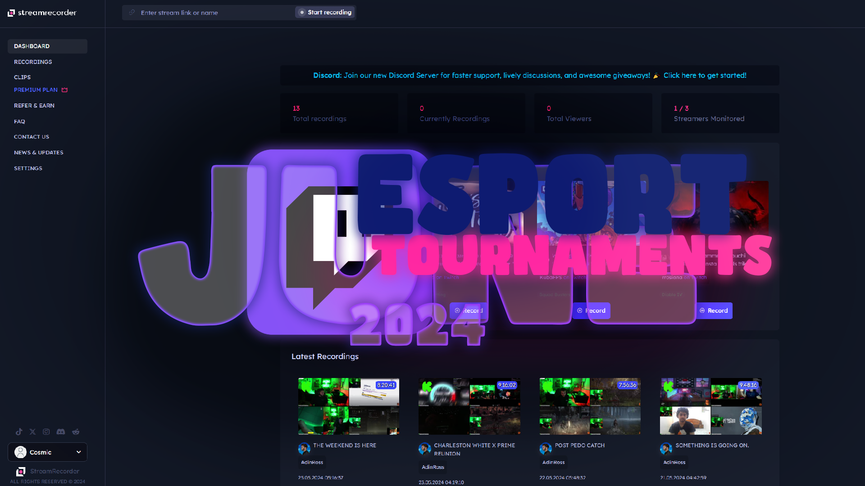This screenshot has height=486, width=865.
Task: Click AdinRoss tag under CHARLESTON WHITE recording
Action: [x=433, y=467]
